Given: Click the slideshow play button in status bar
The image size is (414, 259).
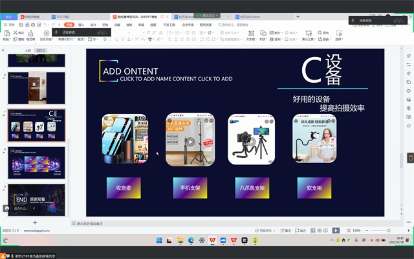Looking at the screenshot, I should point(336,231).
